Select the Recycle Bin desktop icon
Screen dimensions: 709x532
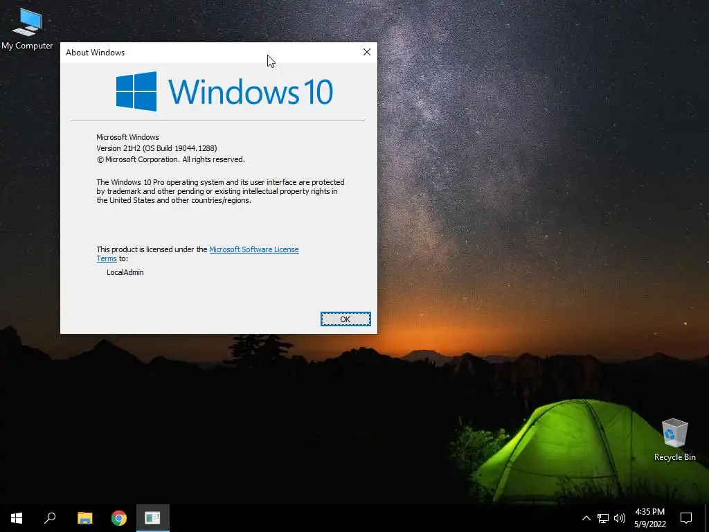pyautogui.click(x=674, y=440)
